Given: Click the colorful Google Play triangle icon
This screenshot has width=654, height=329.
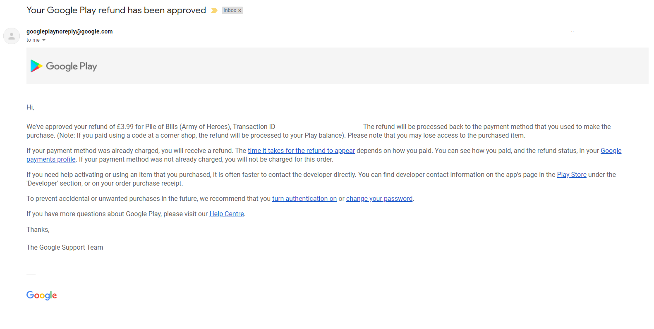Looking at the screenshot, I should click(36, 66).
